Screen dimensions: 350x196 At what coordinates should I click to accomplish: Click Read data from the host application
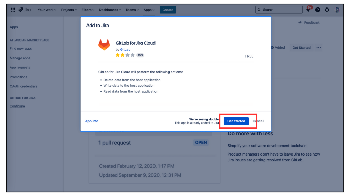pyautogui.click(x=131, y=91)
